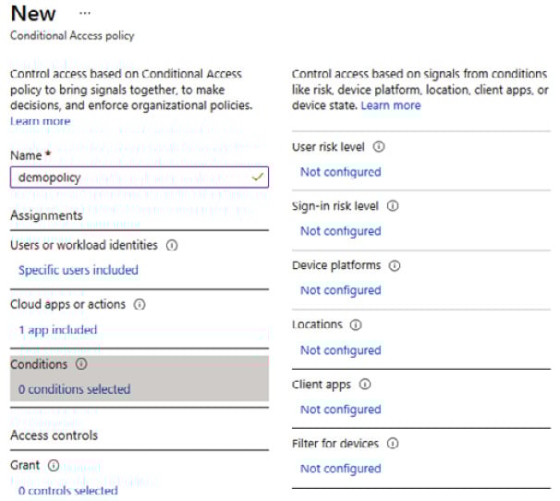
Task: Click info icon beside Conditions
Action: (81, 364)
